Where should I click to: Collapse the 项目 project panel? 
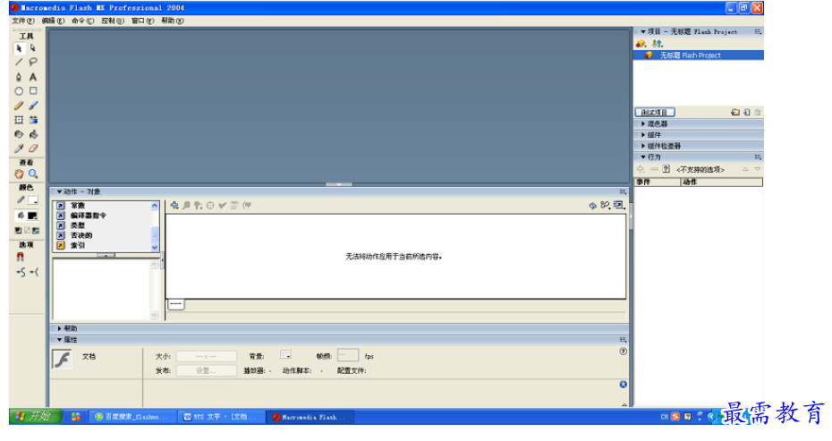pyautogui.click(x=643, y=32)
